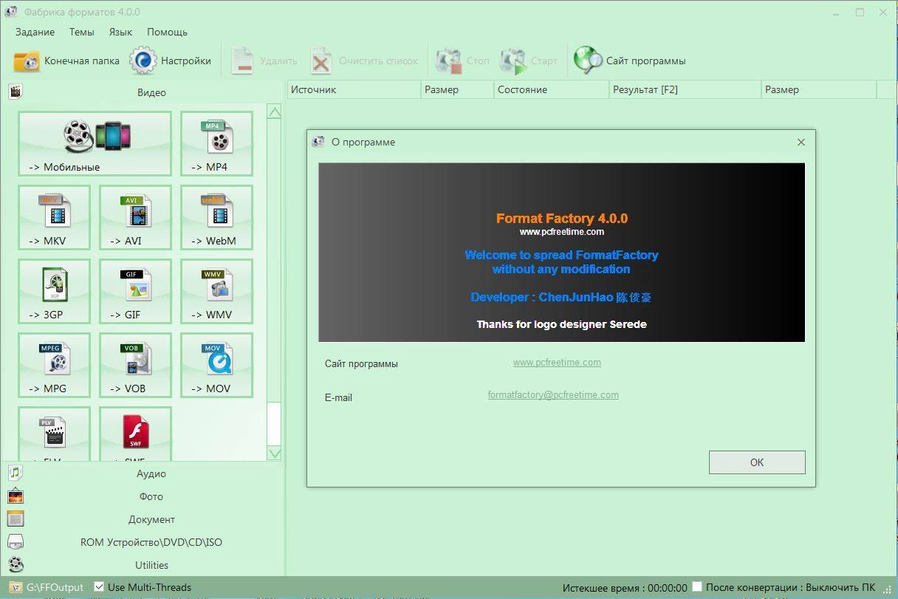Toggle Use Multi-Threads checkbox
The width and height of the screenshot is (898, 599).
tap(99, 587)
